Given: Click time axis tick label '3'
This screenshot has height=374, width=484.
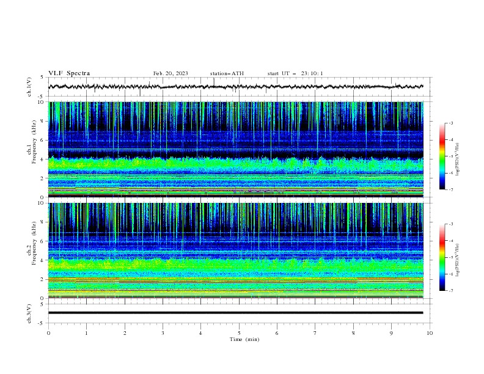Looking at the screenshot, I should [x=163, y=333].
